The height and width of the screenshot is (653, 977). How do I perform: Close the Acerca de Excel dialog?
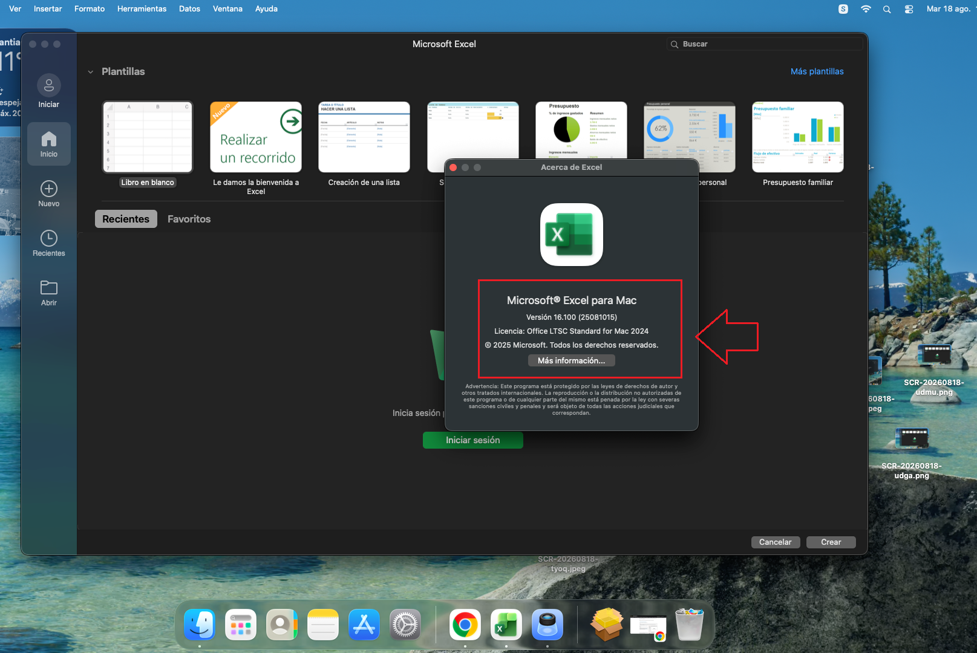pyautogui.click(x=453, y=167)
